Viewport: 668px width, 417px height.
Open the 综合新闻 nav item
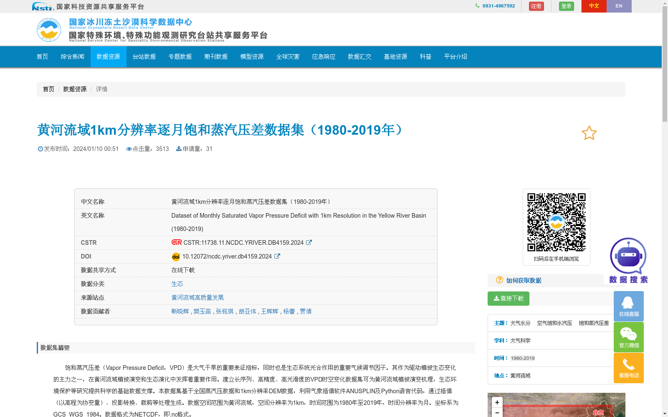point(72,57)
